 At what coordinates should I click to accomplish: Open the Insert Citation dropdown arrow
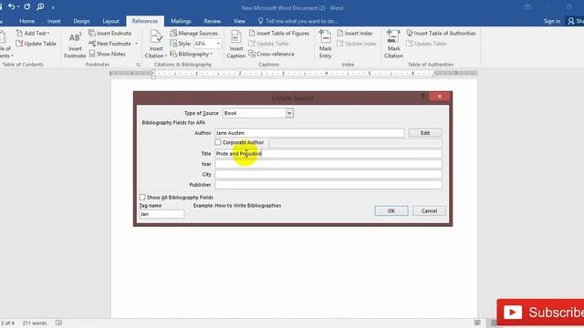[x=166, y=56]
